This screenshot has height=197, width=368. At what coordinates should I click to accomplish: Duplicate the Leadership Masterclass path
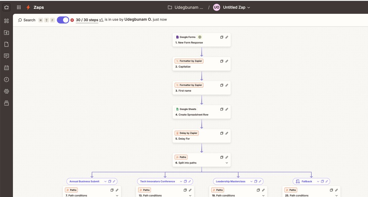tap(256, 181)
